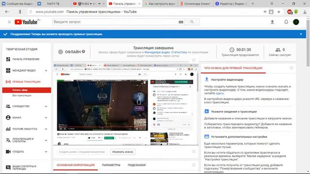Viewport: 310px width, 174px height.
Task: Click the здесь link about video encoders
Action: [220, 93]
